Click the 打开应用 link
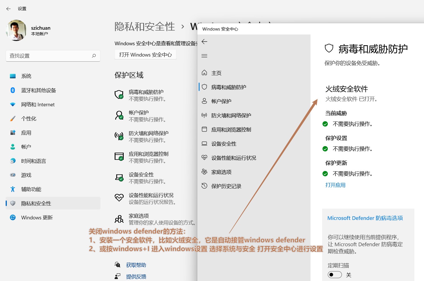This screenshot has height=281, width=424. pyautogui.click(x=335, y=185)
